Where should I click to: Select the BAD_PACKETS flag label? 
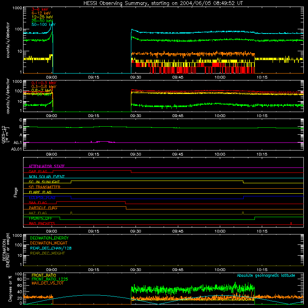[42, 223]
